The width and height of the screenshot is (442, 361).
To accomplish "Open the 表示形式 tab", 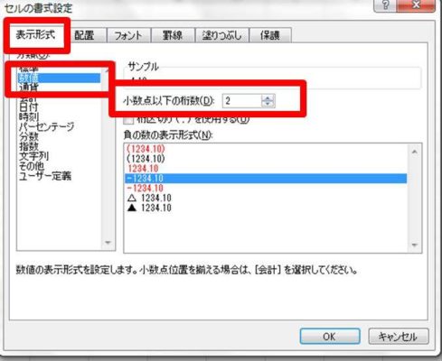I will (x=35, y=34).
